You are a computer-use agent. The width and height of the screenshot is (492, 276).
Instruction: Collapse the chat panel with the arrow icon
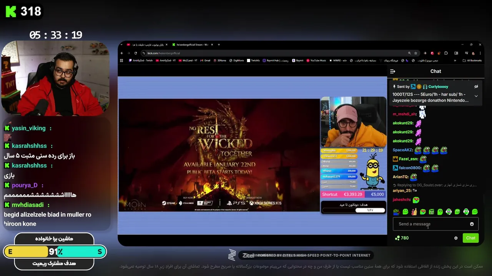point(392,71)
